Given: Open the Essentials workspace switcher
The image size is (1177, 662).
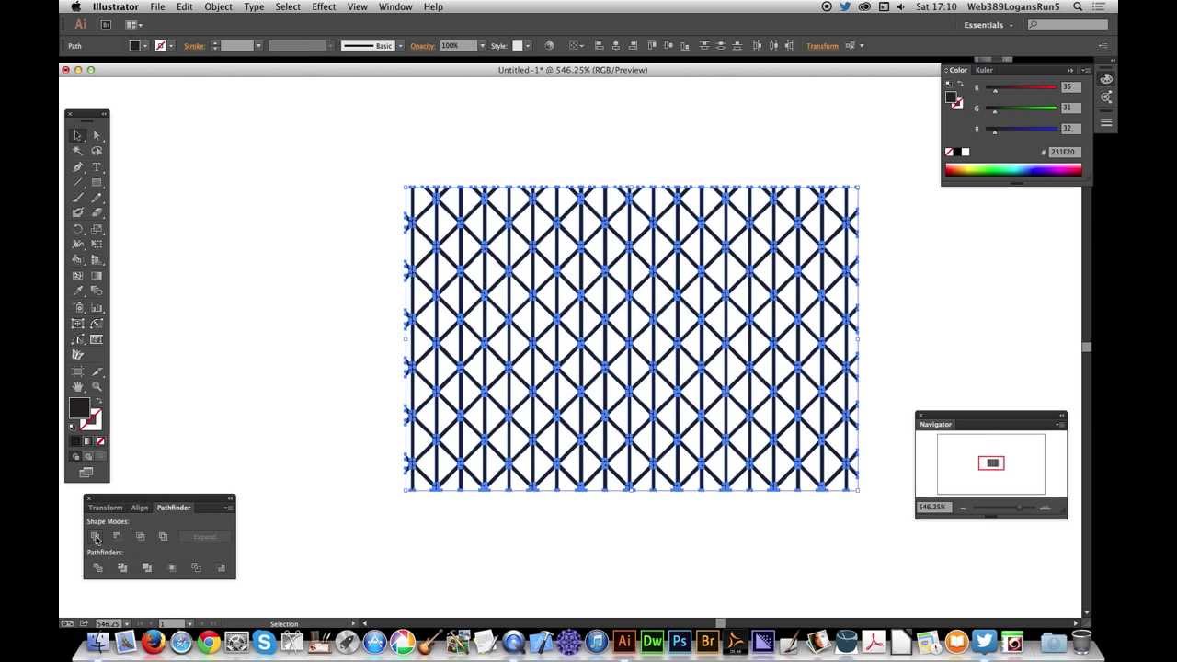Looking at the screenshot, I should click(x=988, y=25).
